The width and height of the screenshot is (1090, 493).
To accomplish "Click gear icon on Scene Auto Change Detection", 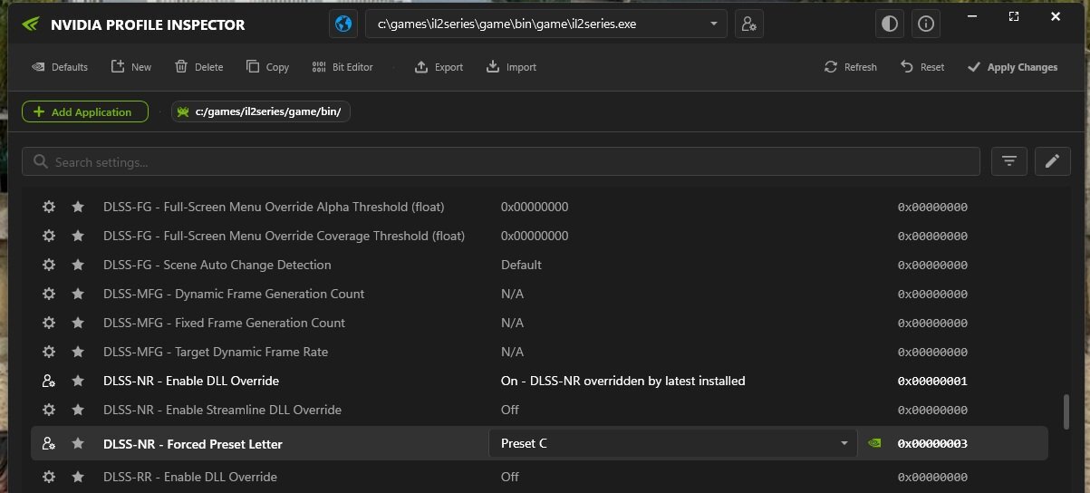I will (49, 265).
